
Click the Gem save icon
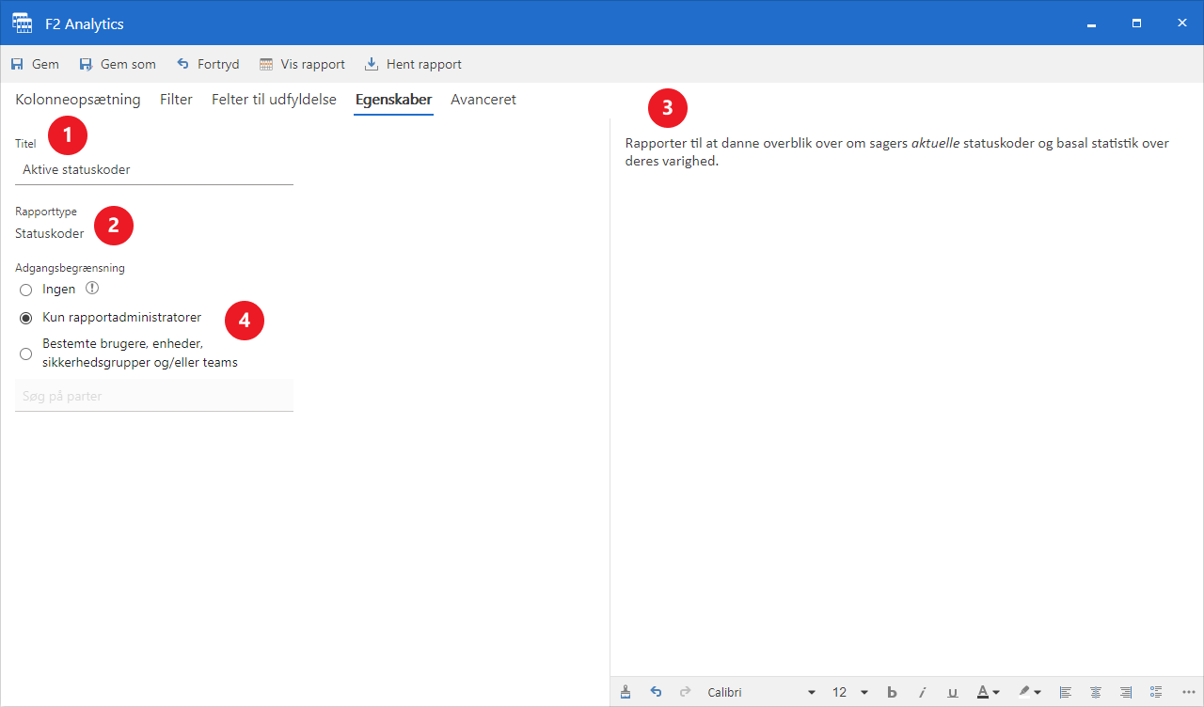[x=17, y=65]
